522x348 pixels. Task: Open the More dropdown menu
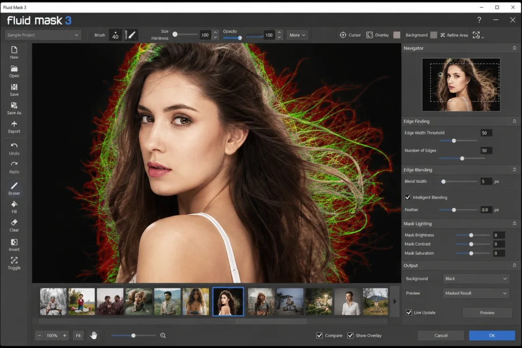click(x=297, y=35)
